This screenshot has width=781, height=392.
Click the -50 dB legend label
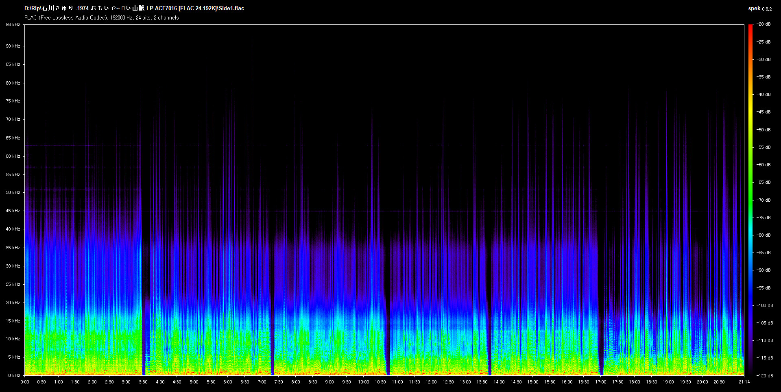click(764, 130)
